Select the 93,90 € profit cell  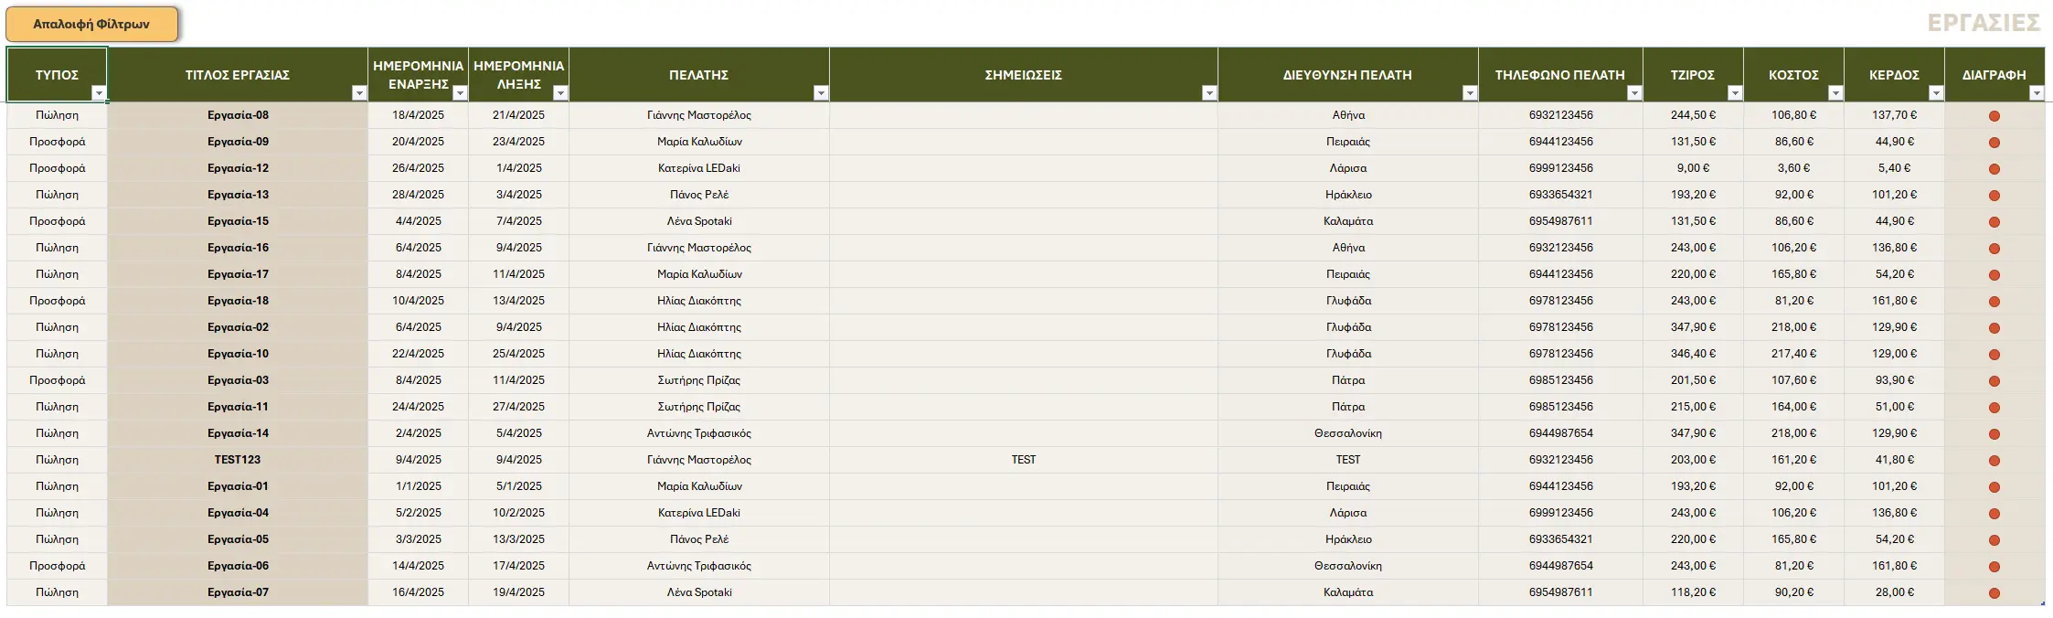pyautogui.click(x=1894, y=380)
